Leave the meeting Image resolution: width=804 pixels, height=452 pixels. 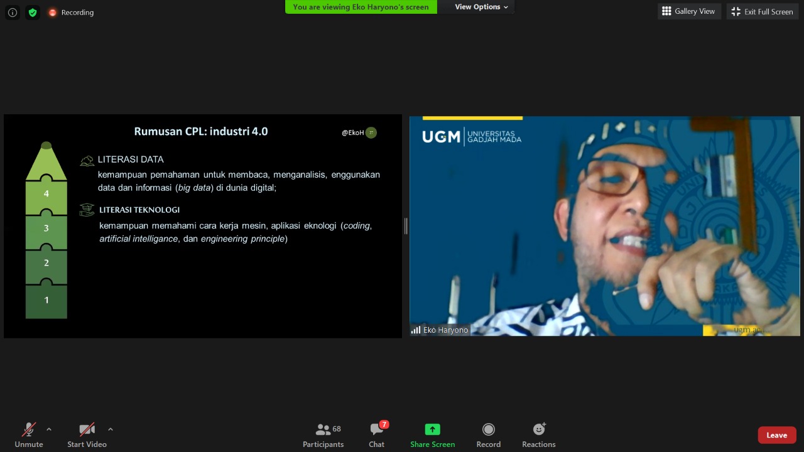[776, 435]
